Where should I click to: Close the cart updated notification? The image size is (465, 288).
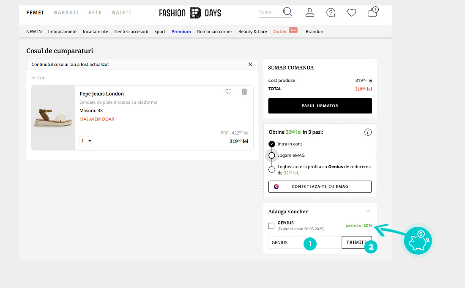(x=250, y=65)
